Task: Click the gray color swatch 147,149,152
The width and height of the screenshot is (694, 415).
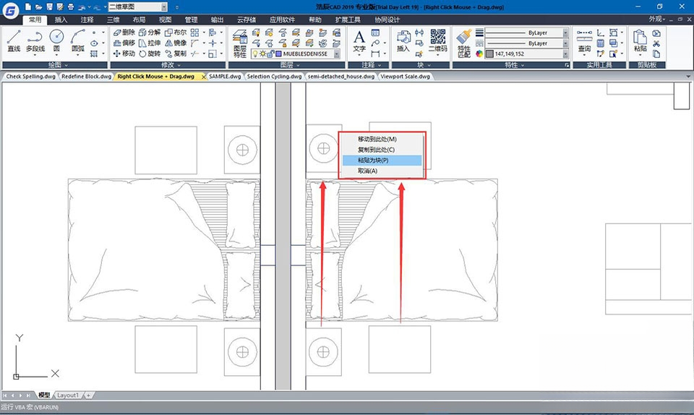Action: [489, 54]
